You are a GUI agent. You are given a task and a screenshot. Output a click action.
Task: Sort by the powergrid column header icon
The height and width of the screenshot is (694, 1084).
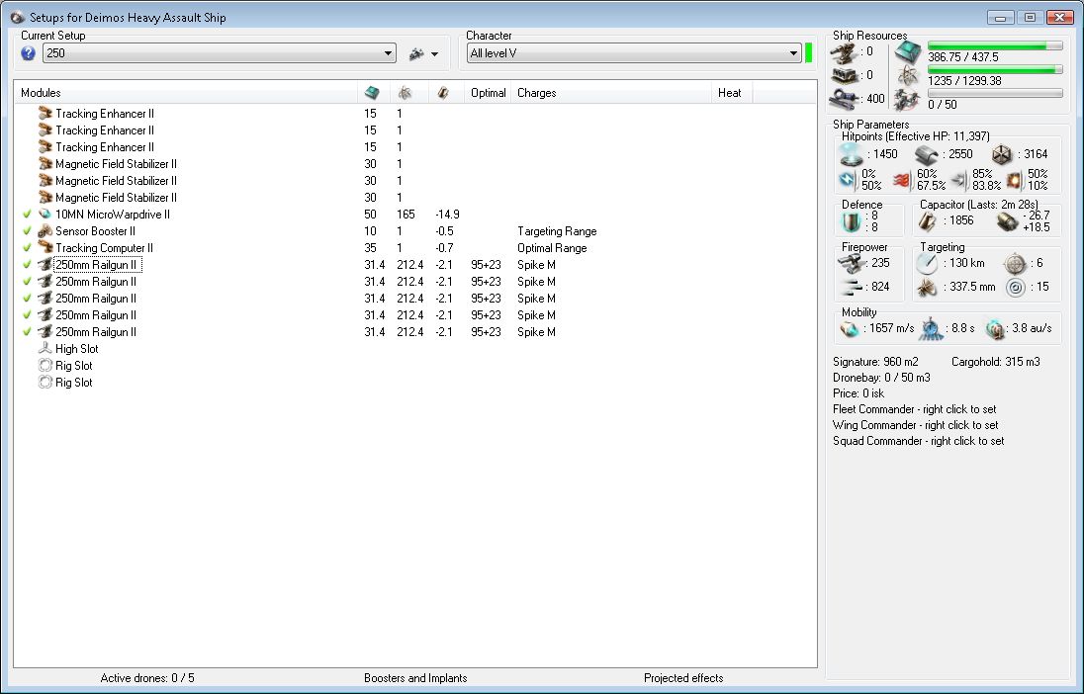pos(406,93)
